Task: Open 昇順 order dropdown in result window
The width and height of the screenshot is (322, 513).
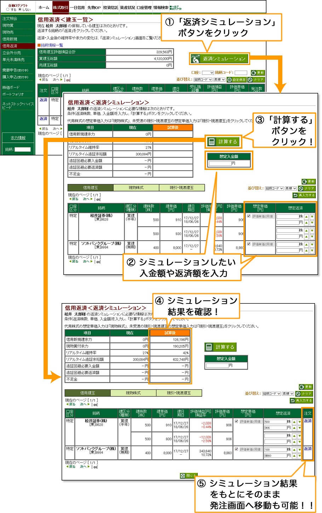Action: (x=288, y=394)
